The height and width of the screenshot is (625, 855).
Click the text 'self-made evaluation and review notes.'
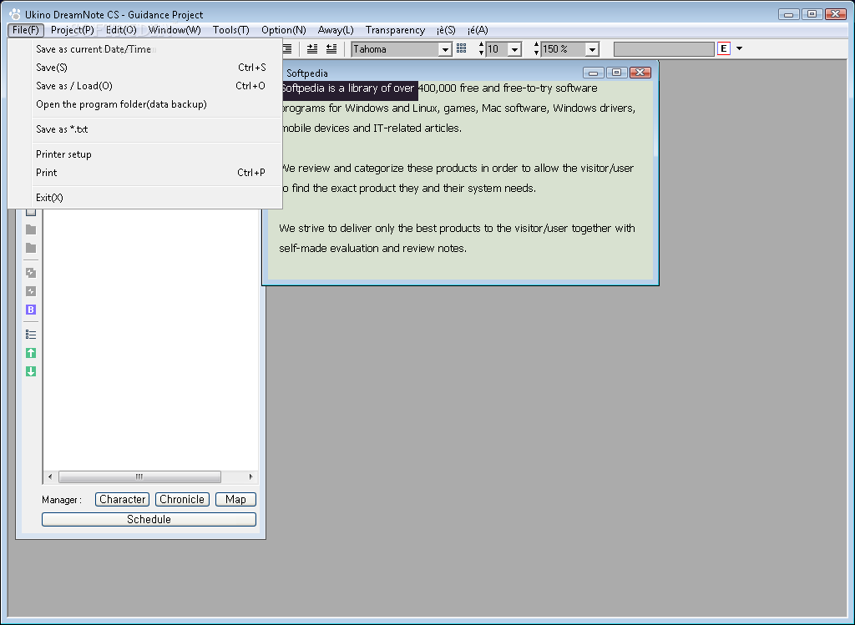[x=373, y=248]
